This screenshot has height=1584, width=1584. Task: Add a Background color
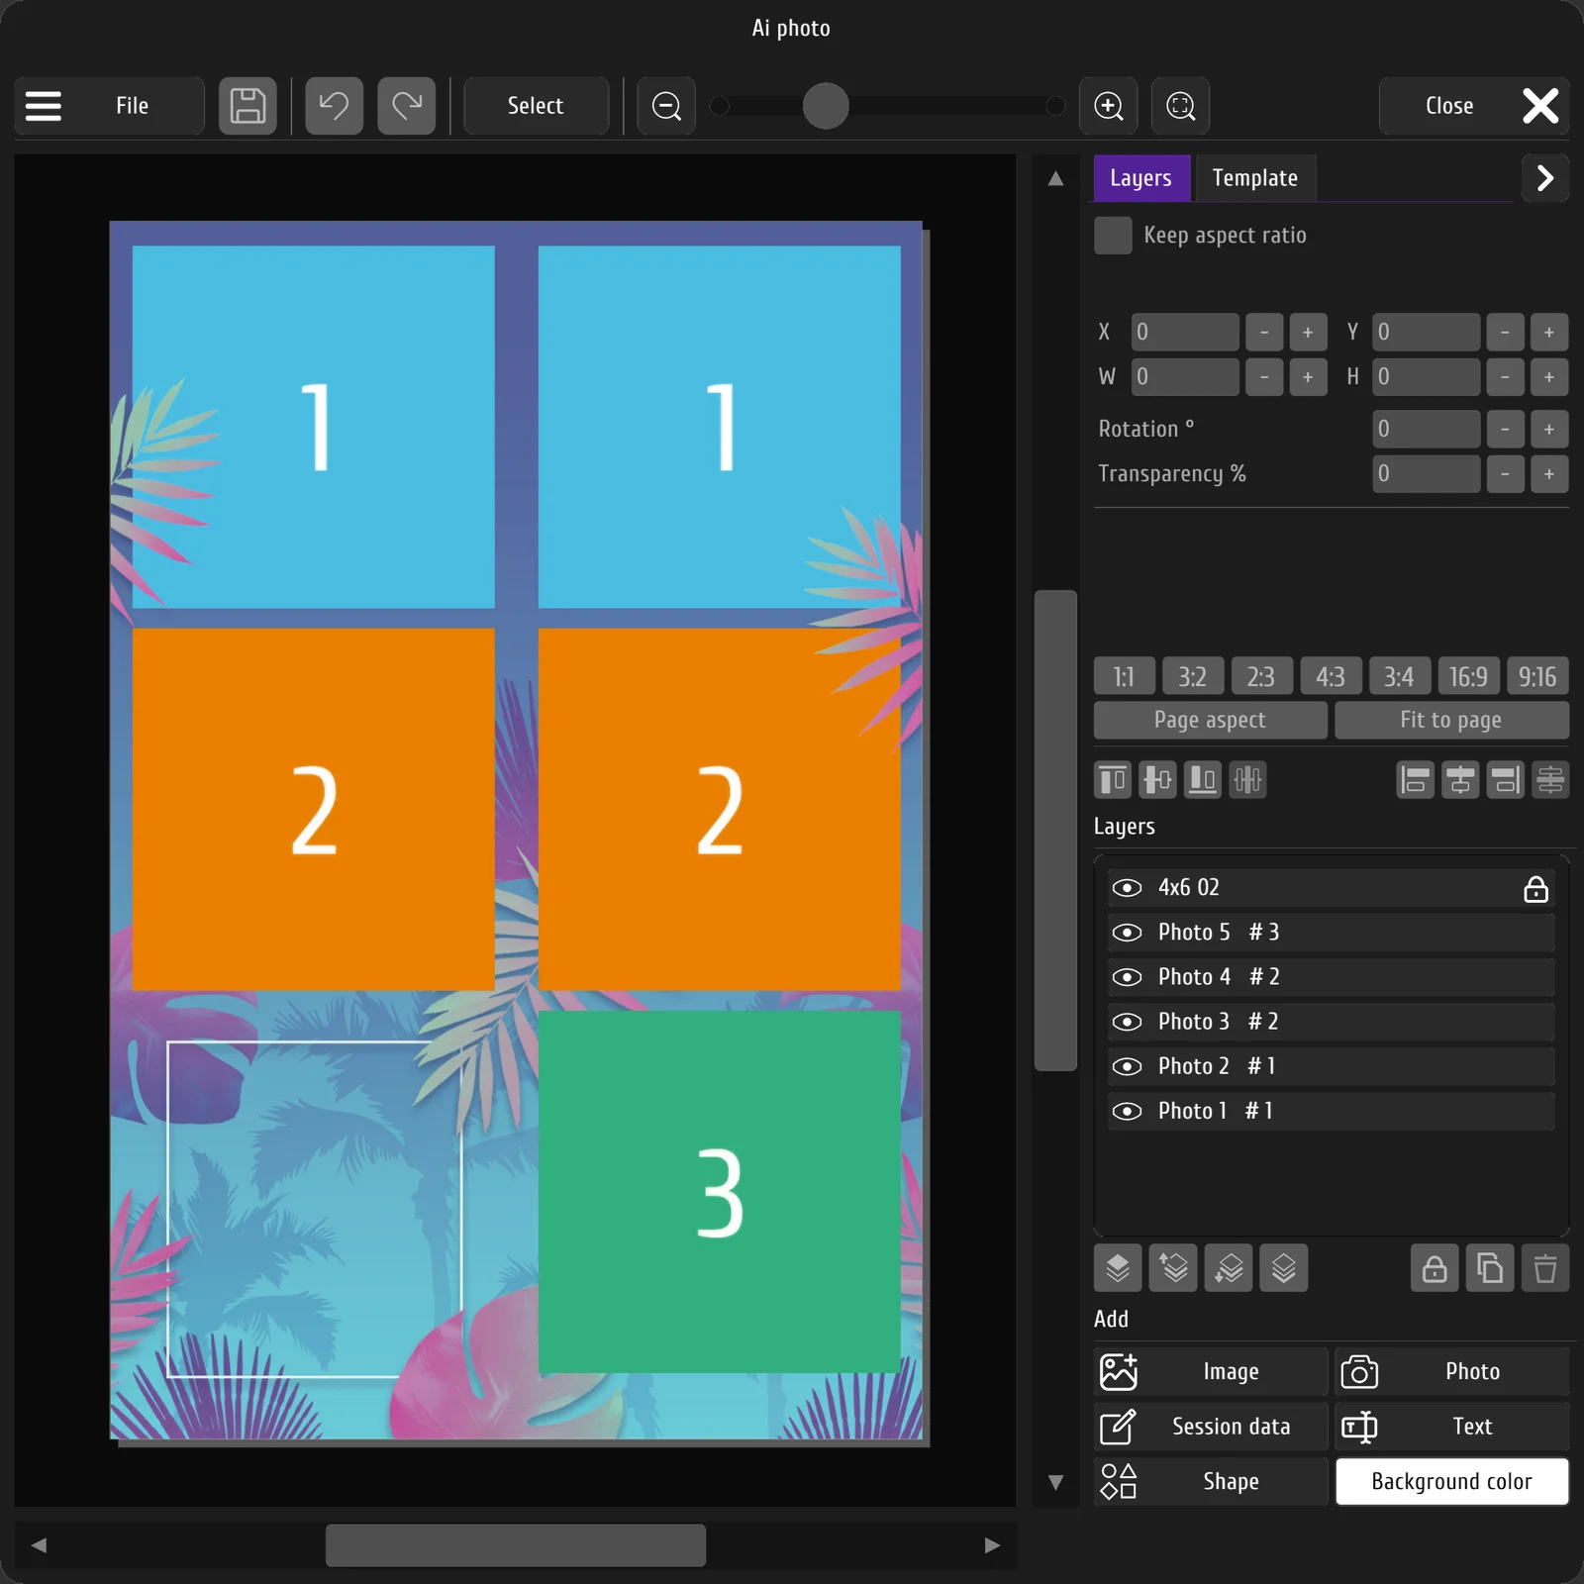(x=1451, y=1481)
